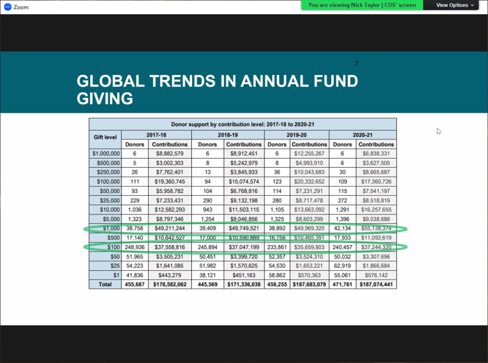The height and width of the screenshot is (363, 488).
Task: Click the slide number 7
Action: click(357, 63)
